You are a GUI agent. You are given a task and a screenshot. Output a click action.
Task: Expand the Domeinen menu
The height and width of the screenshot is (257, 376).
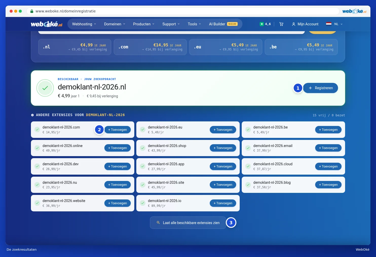(115, 24)
